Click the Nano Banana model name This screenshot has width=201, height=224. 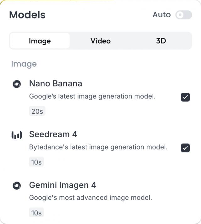tap(56, 84)
